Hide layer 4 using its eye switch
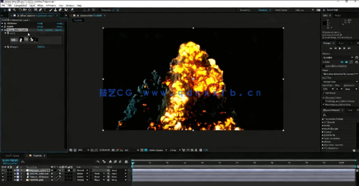The image size is (359, 186). 3,180
